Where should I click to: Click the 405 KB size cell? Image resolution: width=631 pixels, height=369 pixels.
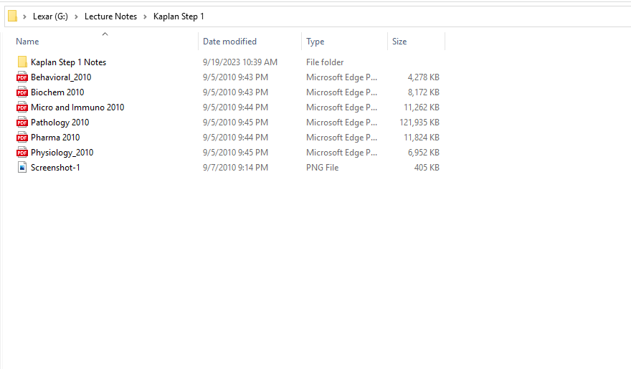tap(427, 168)
